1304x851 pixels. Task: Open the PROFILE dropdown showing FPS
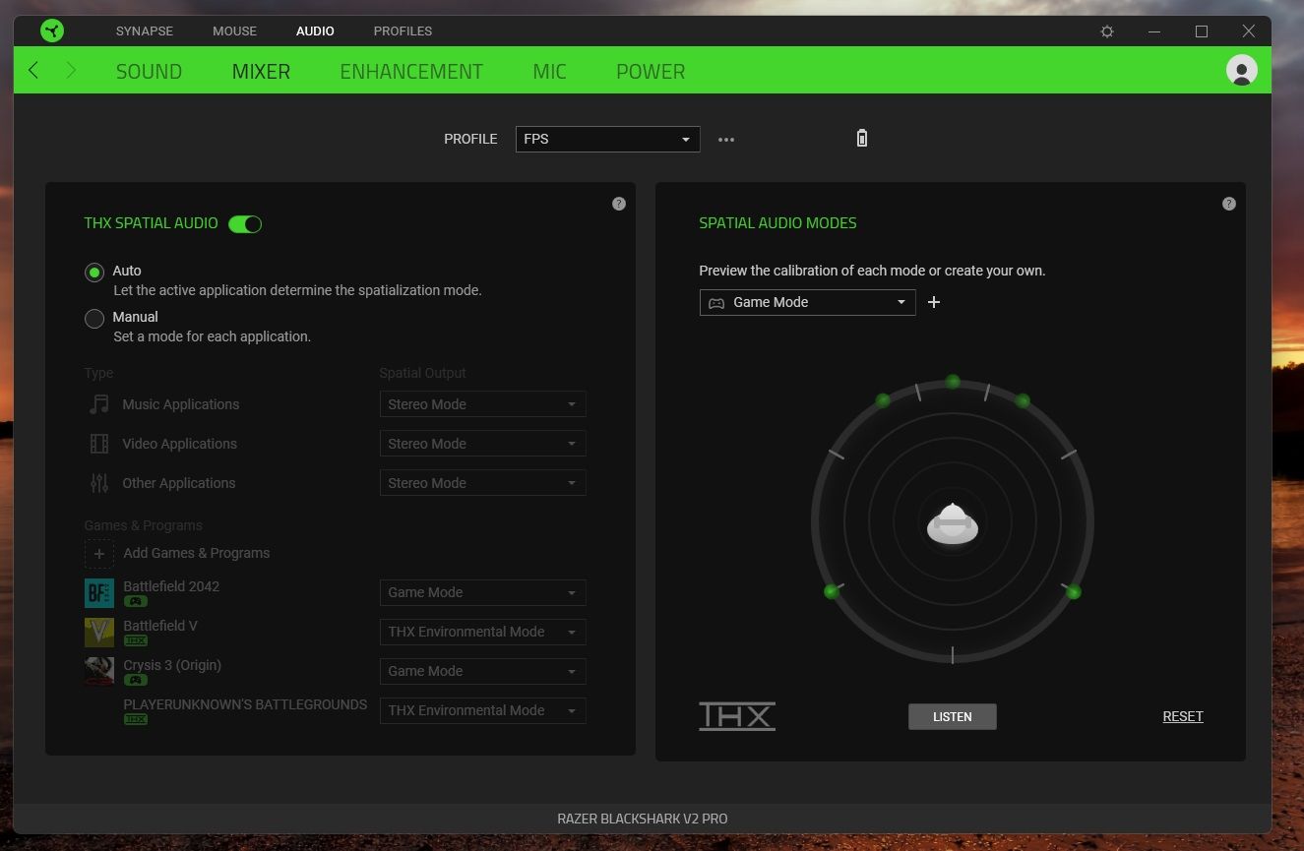click(608, 140)
